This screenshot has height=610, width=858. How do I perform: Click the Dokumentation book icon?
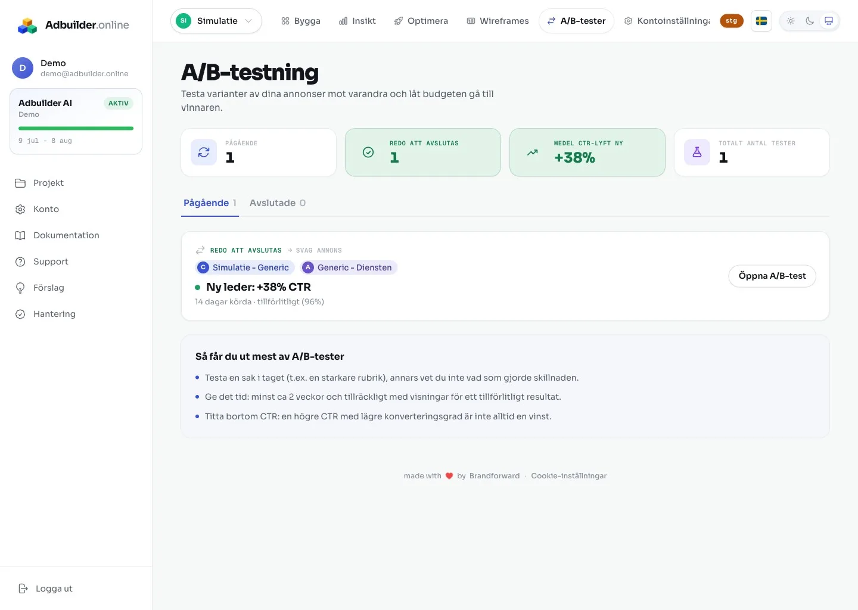pos(20,235)
